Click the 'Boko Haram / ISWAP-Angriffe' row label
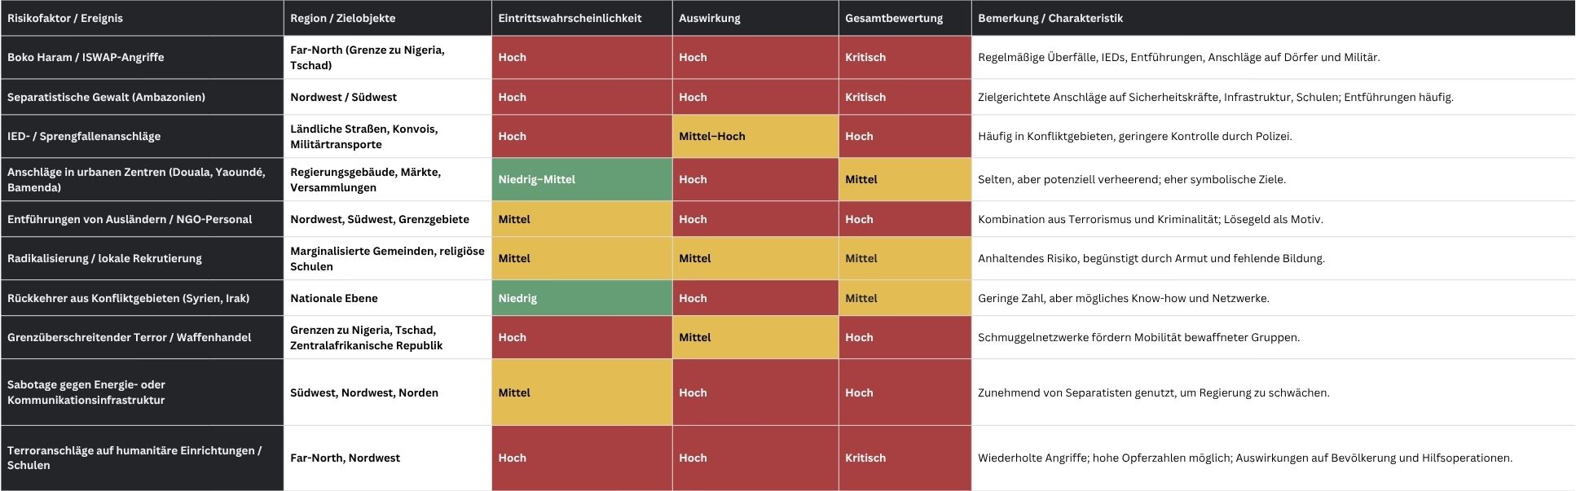1576x491 pixels. pyautogui.click(x=86, y=57)
